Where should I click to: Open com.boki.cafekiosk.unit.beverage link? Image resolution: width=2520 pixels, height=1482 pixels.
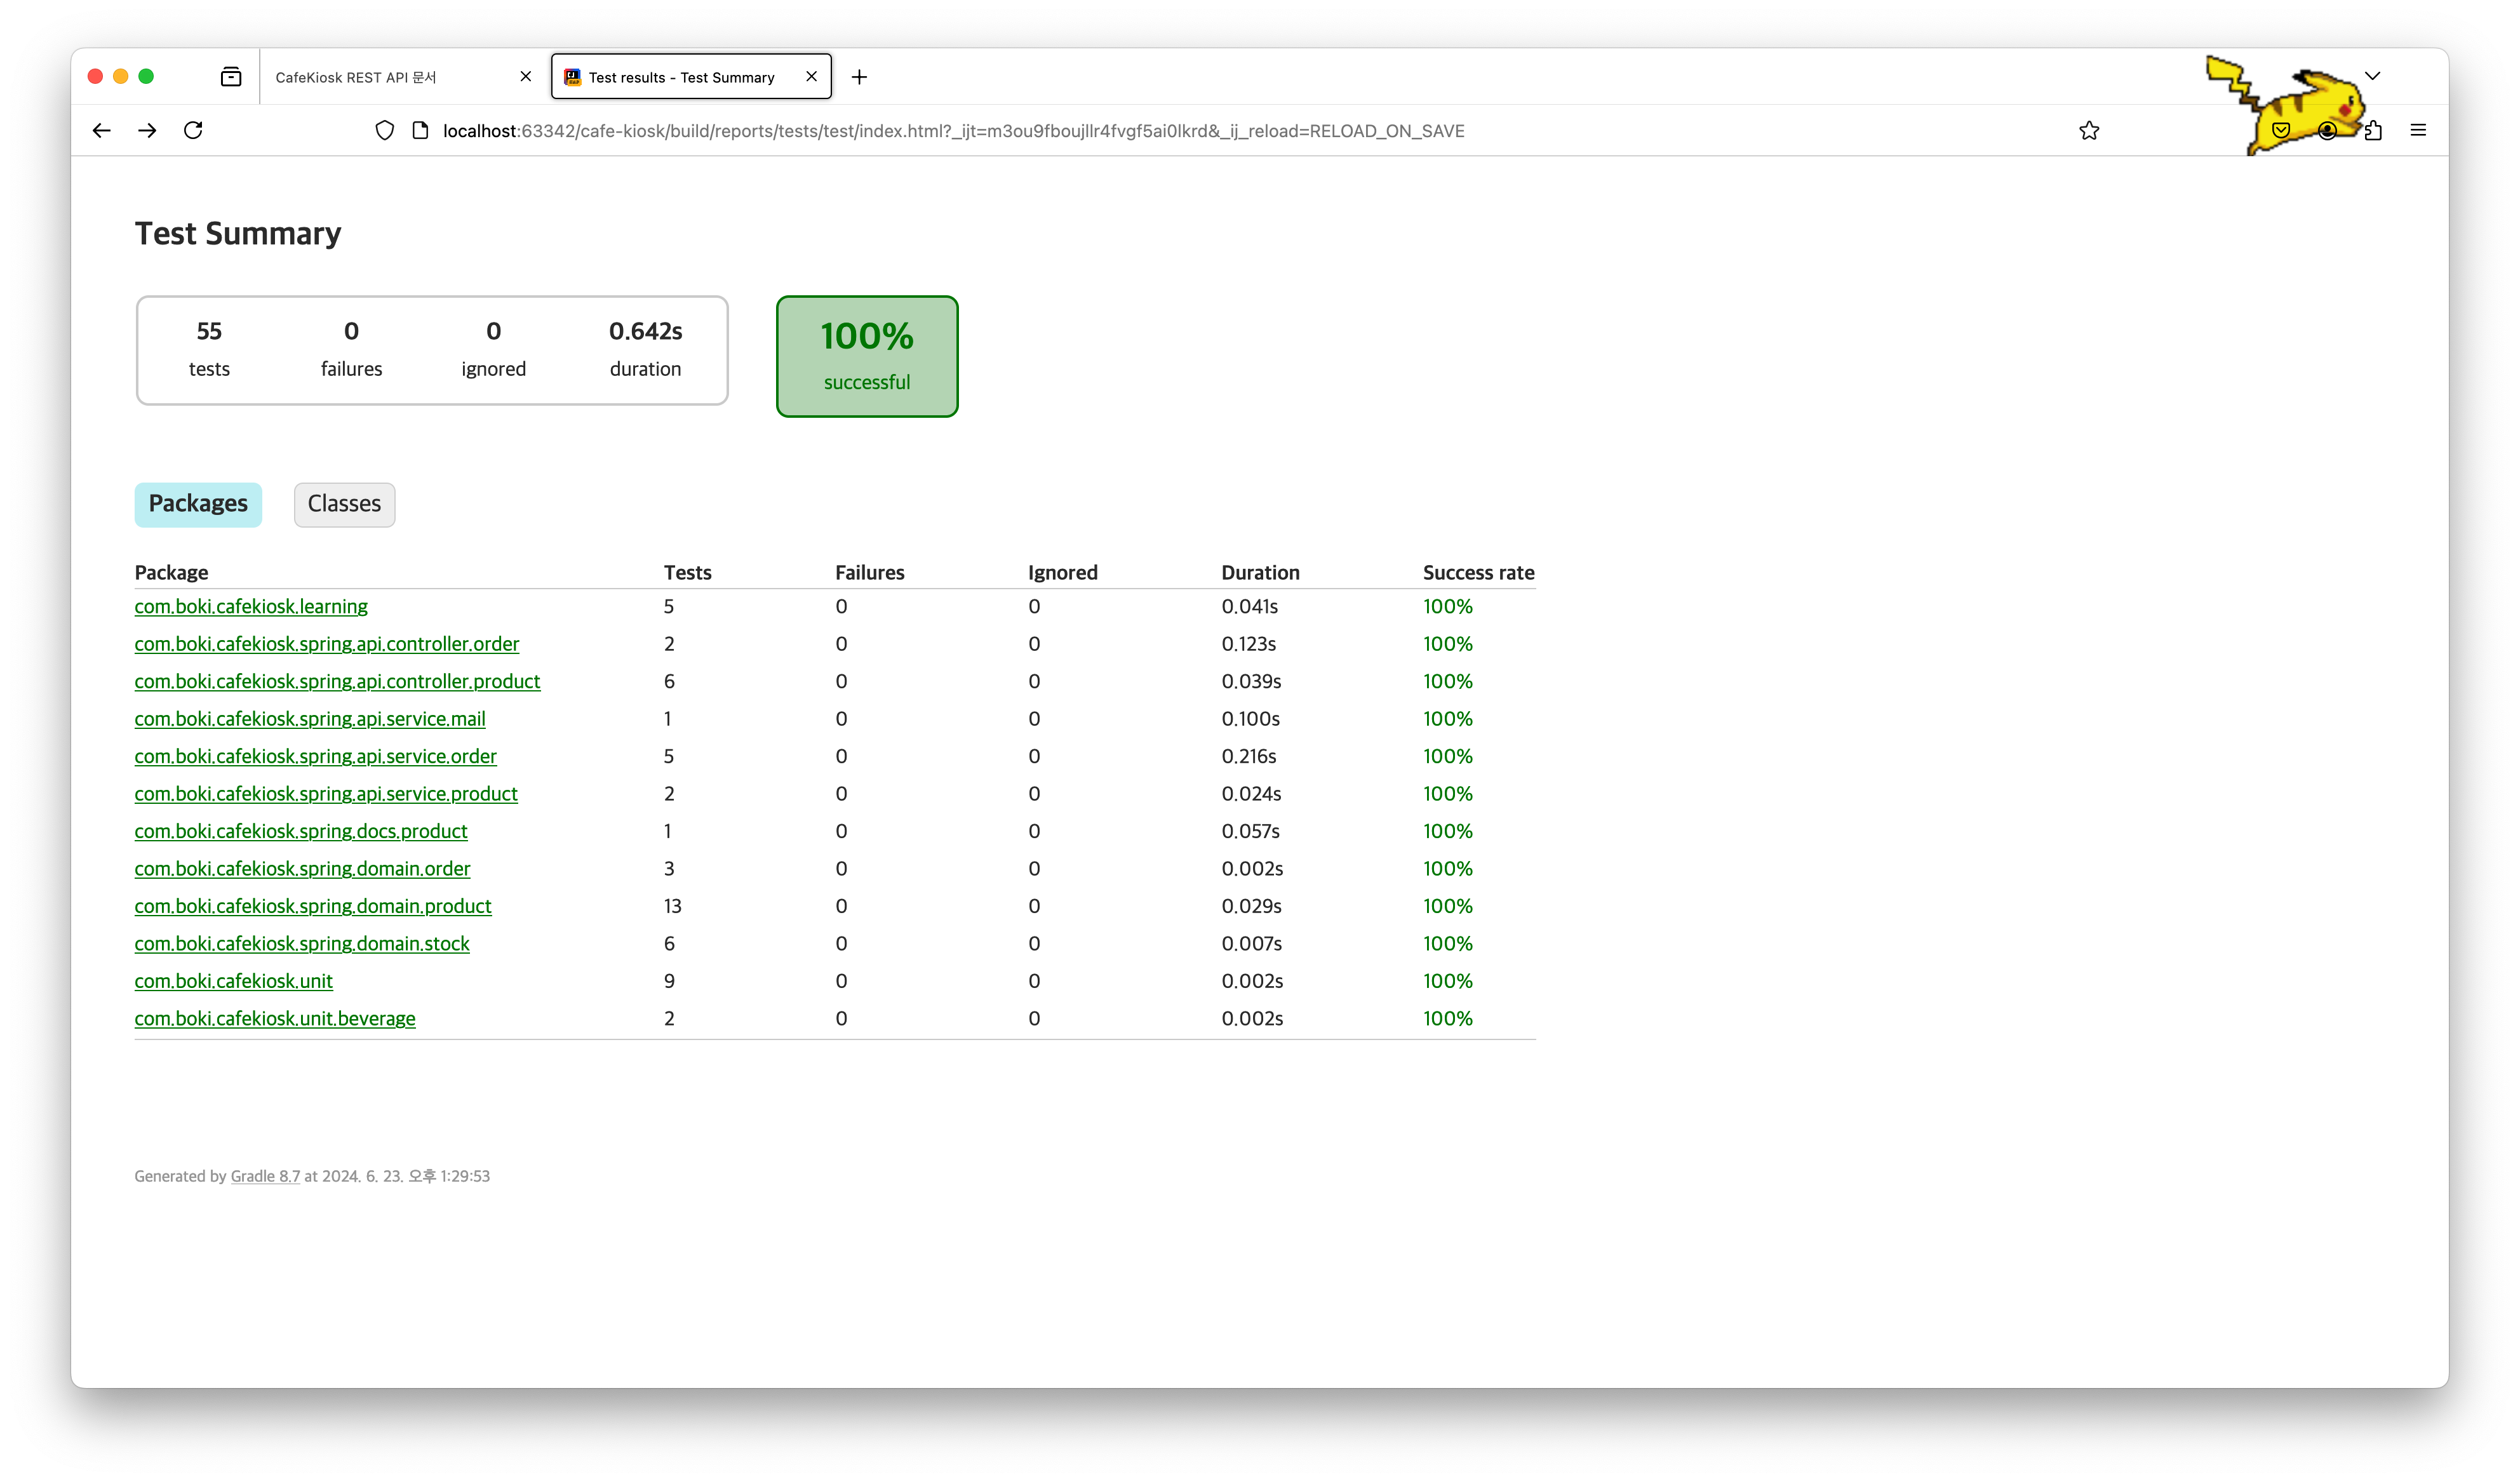275,1019
